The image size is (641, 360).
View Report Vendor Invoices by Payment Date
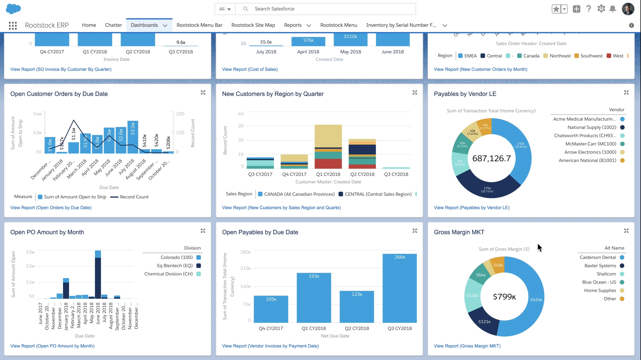click(271, 346)
